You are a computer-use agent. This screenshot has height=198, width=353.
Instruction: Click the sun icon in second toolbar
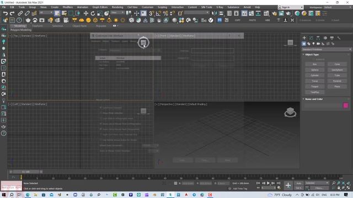(x=116, y=20)
